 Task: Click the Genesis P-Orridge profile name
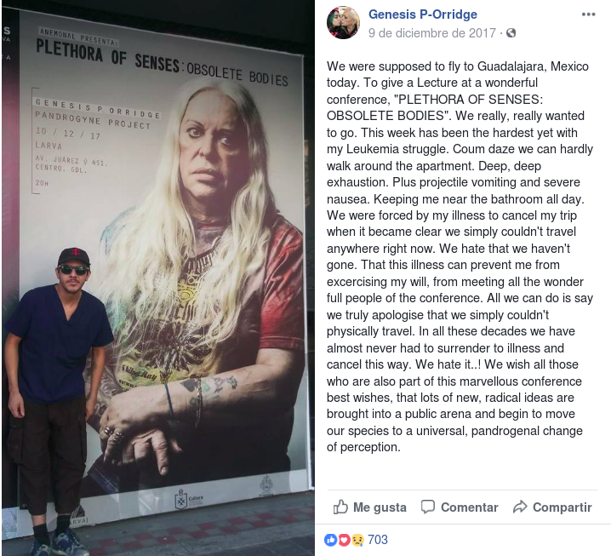pyautogui.click(x=423, y=14)
